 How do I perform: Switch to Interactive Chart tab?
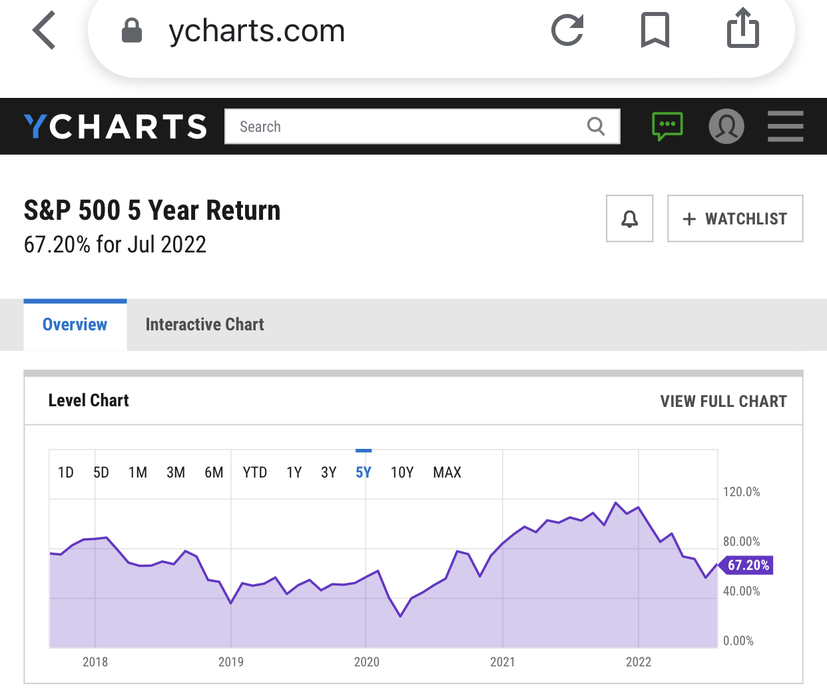(204, 324)
